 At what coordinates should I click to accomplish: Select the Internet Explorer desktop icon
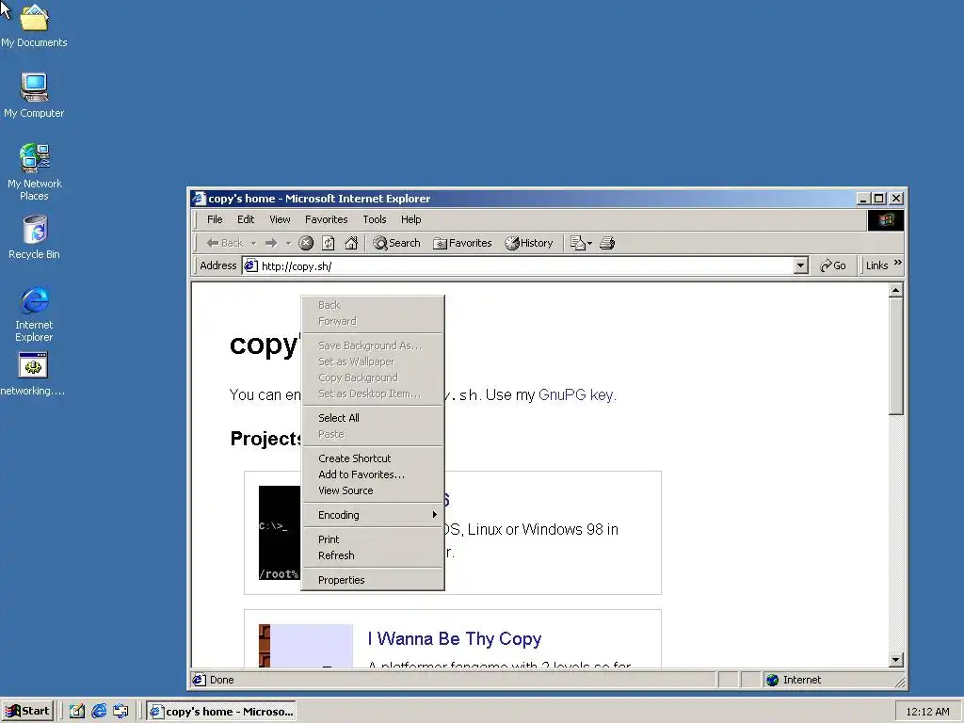pyautogui.click(x=34, y=313)
